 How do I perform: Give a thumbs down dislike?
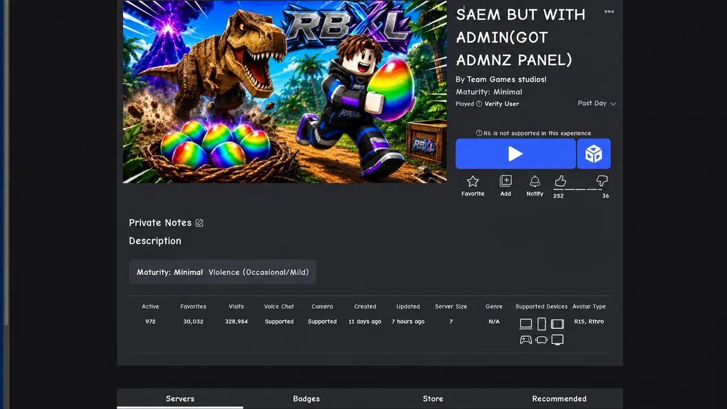(x=602, y=181)
